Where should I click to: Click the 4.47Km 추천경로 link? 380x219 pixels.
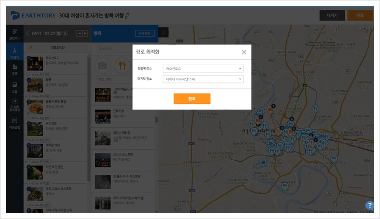[39, 140]
